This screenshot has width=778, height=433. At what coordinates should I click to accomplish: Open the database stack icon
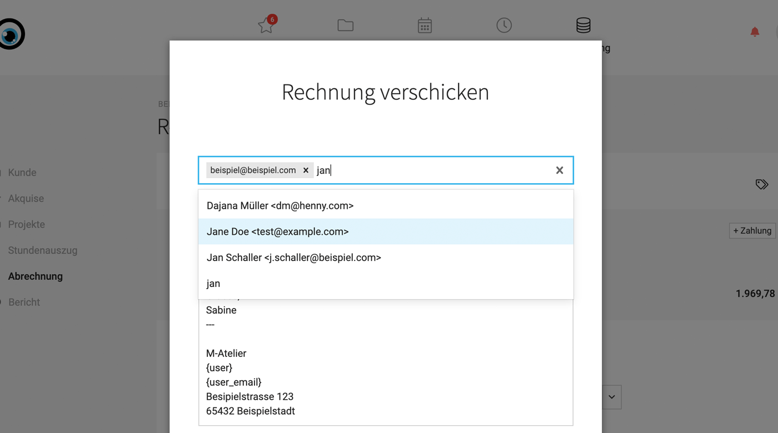(583, 25)
